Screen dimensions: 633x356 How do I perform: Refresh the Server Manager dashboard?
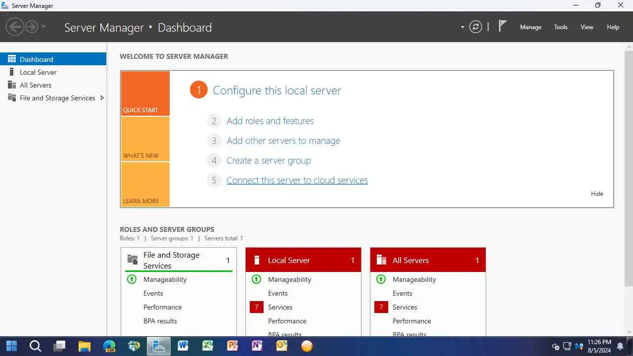click(x=476, y=27)
